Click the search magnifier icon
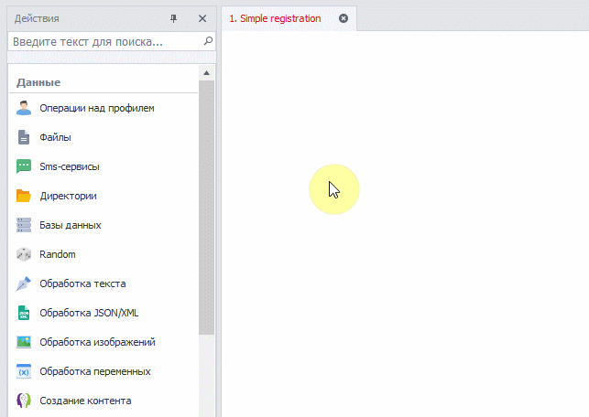This screenshot has height=417, width=589. click(208, 41)
